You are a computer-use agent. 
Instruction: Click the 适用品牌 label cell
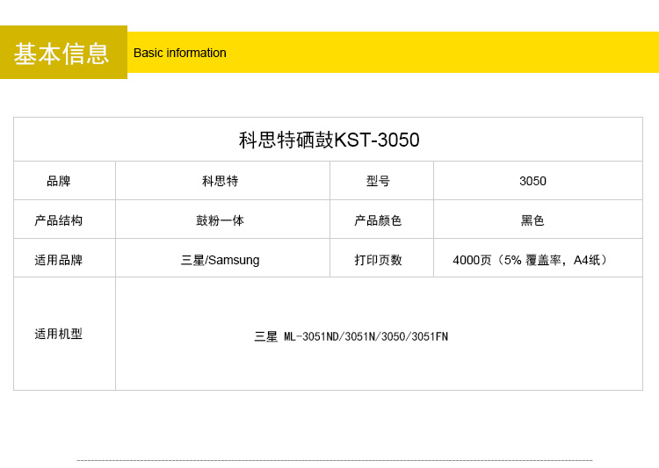[59, 260]
